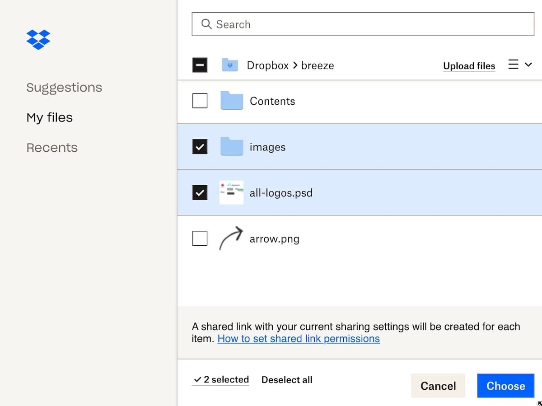Image resolution: width=542 pixels, height=406 pixels.
Task: Uncheck the images folder checkbox
Action: pyautogui.click(x=200, y=147)
